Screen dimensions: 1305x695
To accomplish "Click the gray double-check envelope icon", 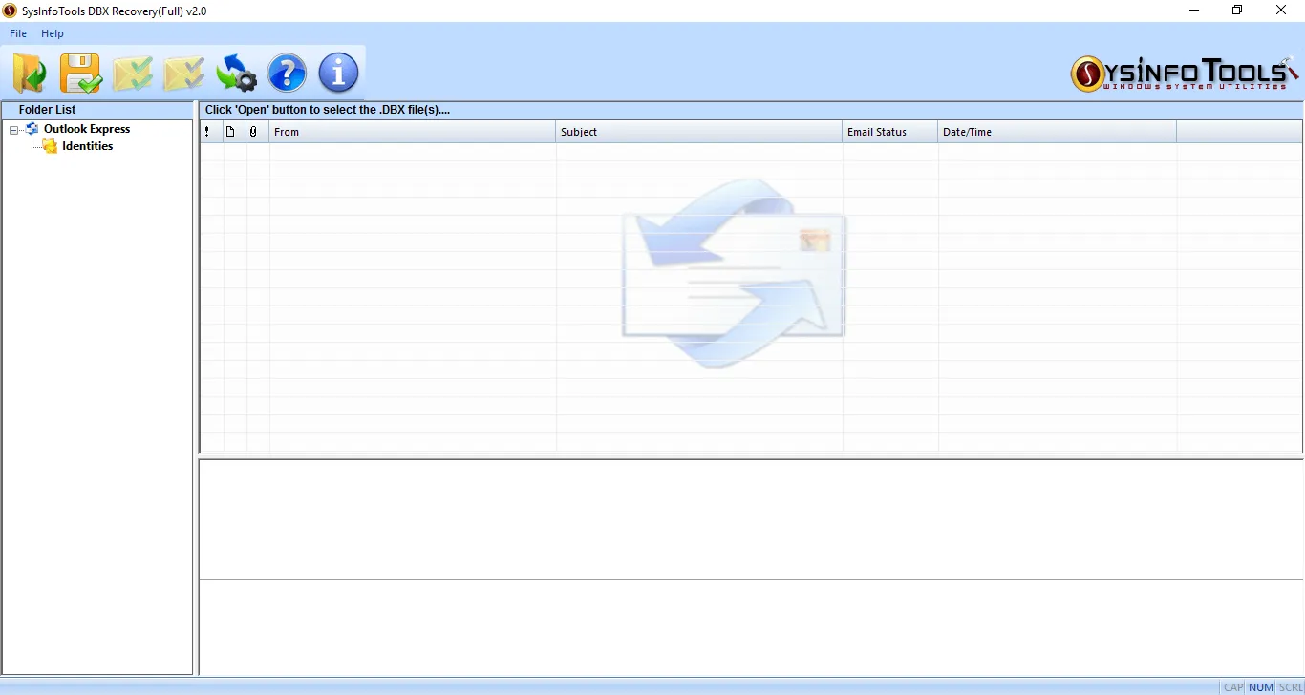I will click(x=183, y=73).
